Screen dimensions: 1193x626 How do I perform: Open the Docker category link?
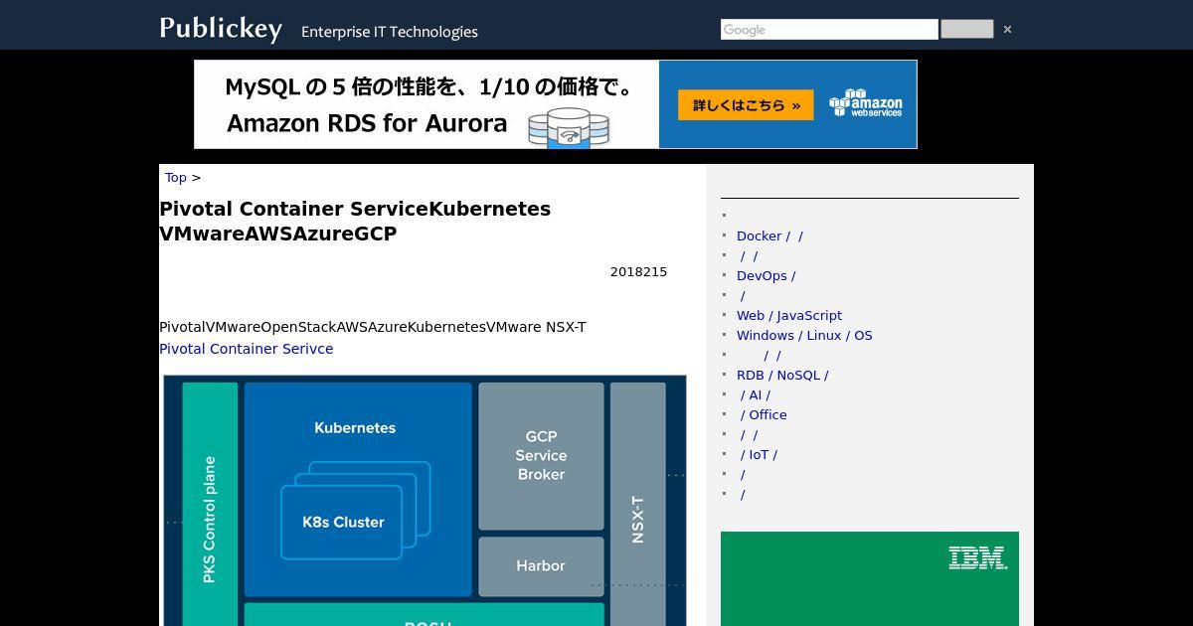(x=769, y=235)
